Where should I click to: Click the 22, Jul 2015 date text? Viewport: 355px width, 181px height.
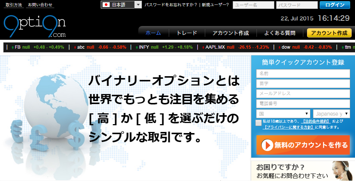(297, 19)
